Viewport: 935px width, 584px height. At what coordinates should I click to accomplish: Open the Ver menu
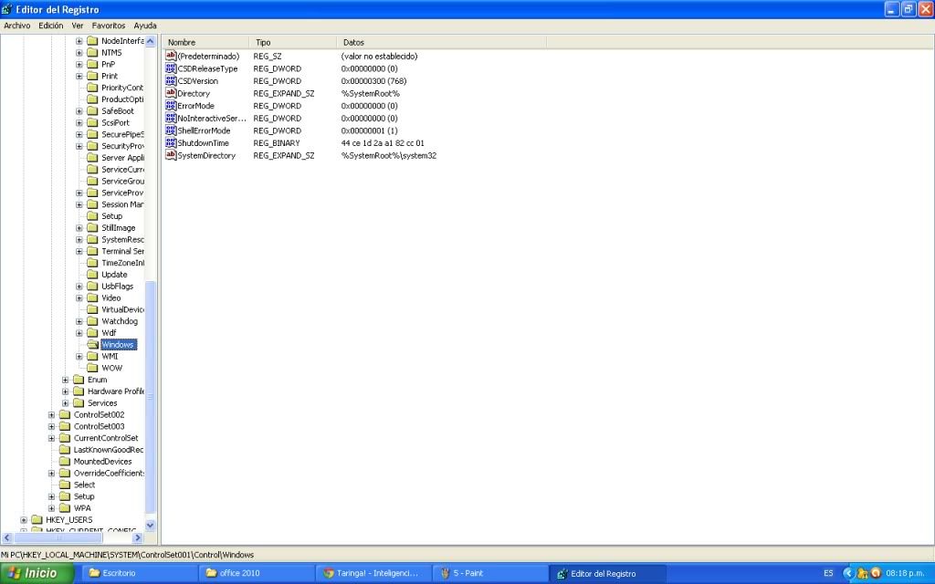pos(78,26)
